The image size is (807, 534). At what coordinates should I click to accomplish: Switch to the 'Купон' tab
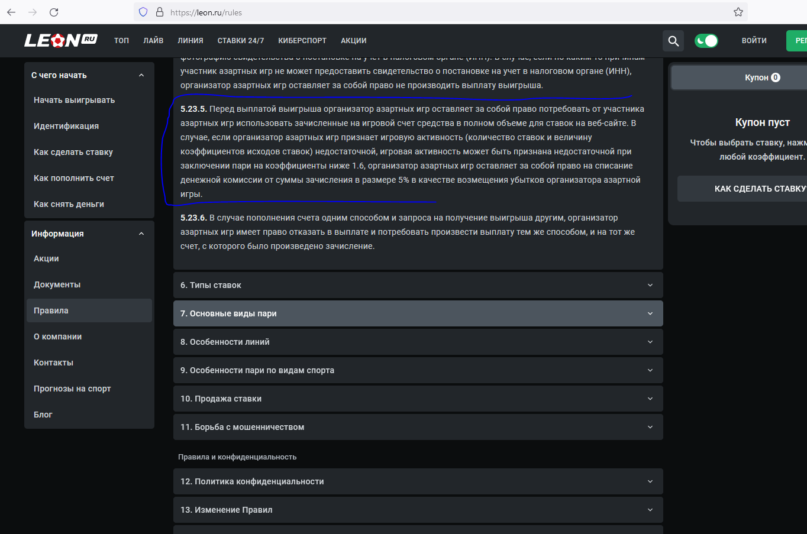pos(762,77)
